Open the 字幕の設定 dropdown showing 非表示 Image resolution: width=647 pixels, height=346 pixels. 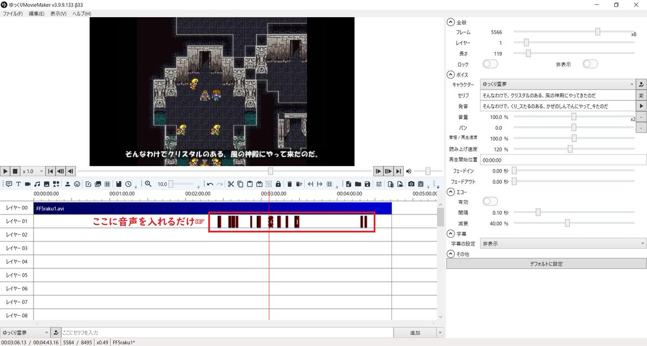click(563, 244)
